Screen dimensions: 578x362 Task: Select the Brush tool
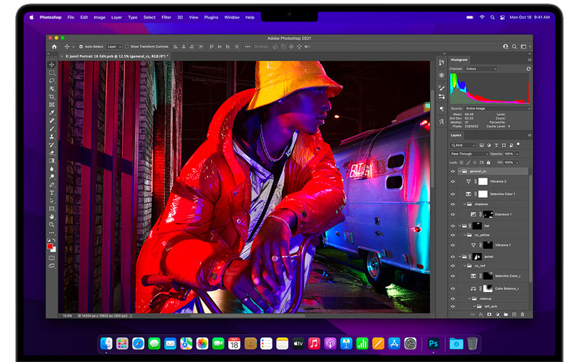(x=51, y=129)
